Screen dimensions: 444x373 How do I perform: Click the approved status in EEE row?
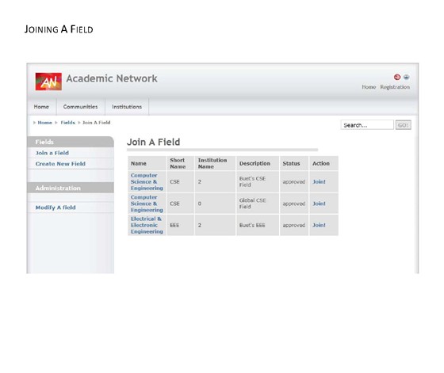pos(294,225)
